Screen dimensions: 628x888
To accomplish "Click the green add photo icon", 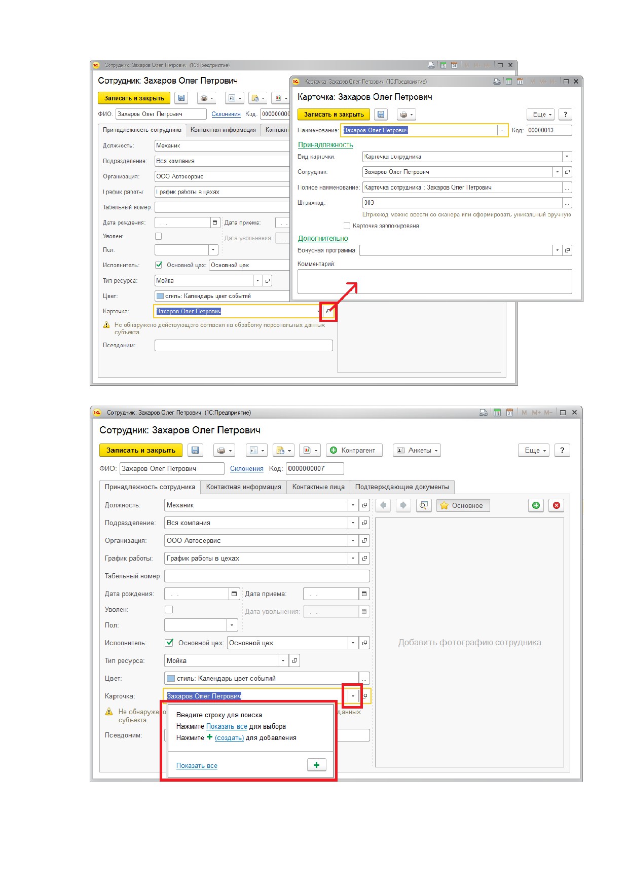I will [x=536, y=505].
